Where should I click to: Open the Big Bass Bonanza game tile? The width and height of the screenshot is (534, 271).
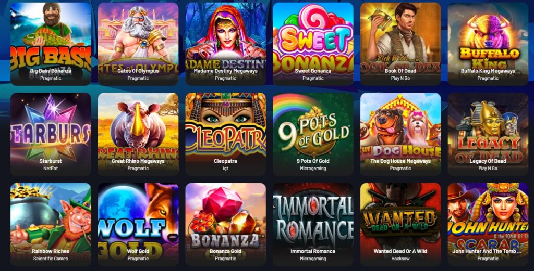tap(51, 44)
